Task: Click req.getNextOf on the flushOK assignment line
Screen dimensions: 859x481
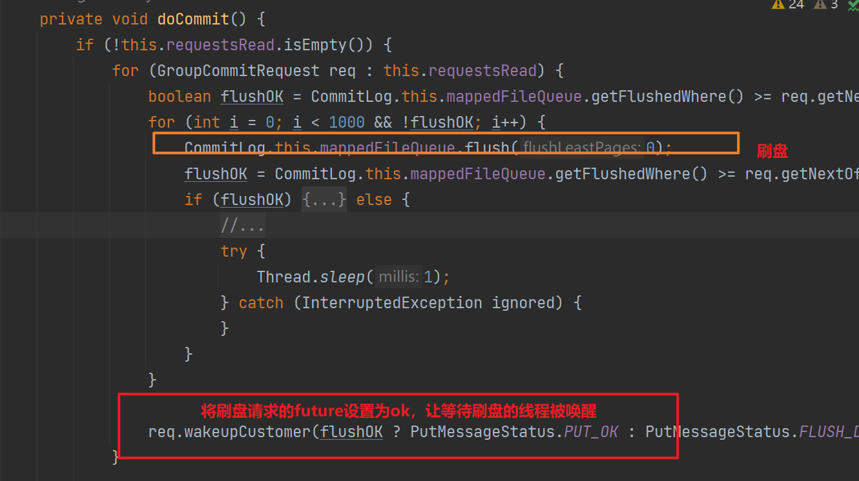Action: (x=802, y=174)
